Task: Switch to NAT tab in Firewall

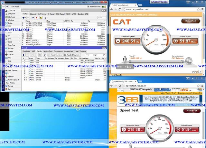Action: pyautogui.click(x=33, y=51)
